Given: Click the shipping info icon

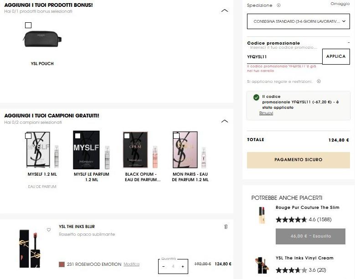Looking at the screenshot, I should (x=278, y=5).
